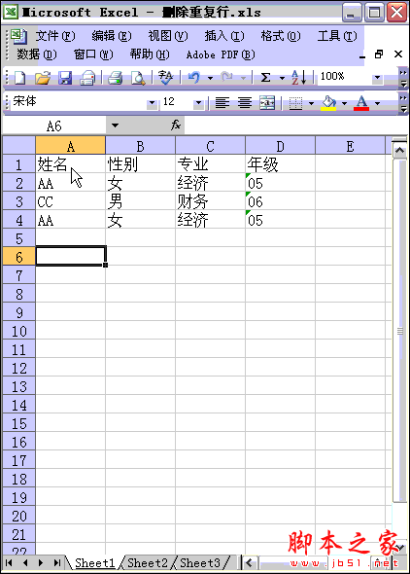The height and width of the screenshot is (574, 410).
Task: Open the font color dropdown arrow
Action: 378,103
